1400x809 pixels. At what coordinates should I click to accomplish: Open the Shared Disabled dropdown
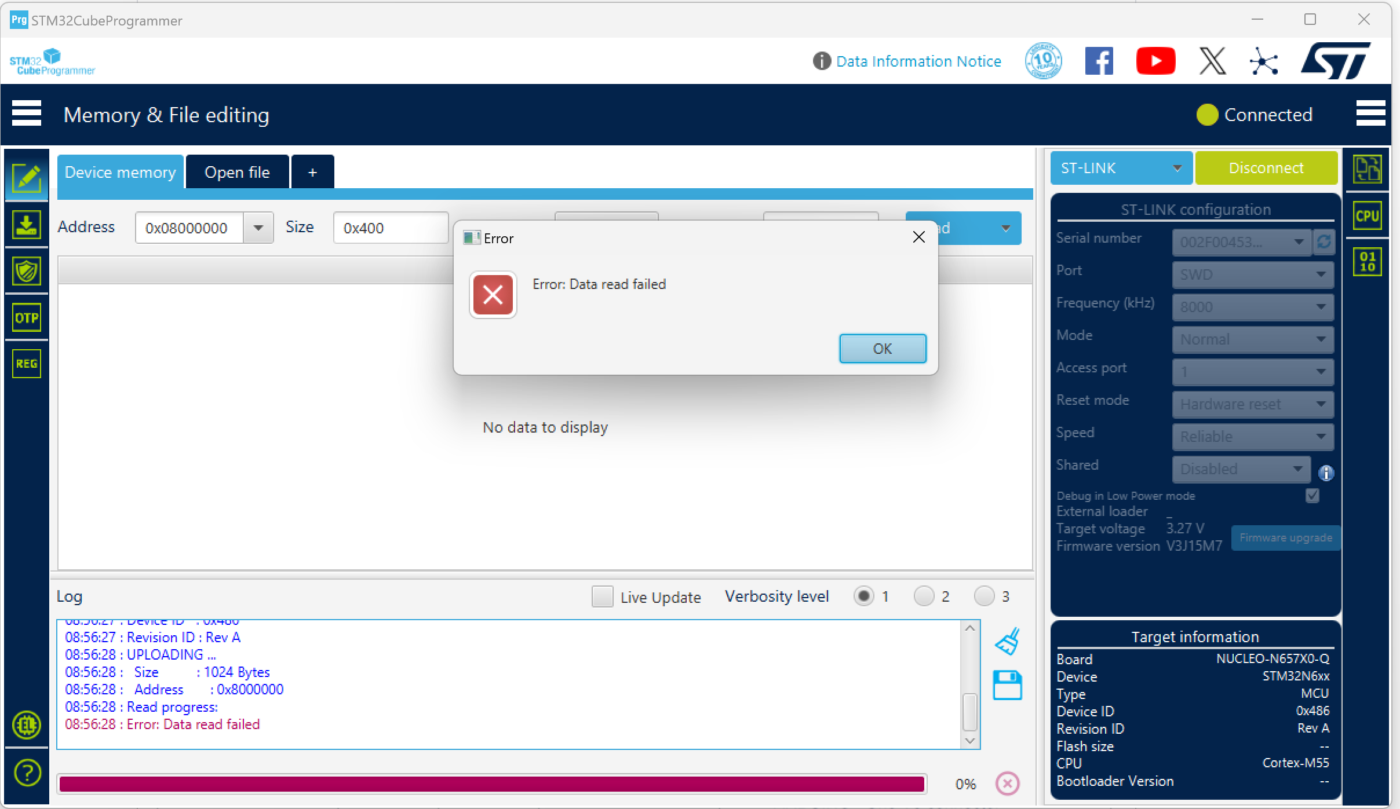tap(1241, 469)
